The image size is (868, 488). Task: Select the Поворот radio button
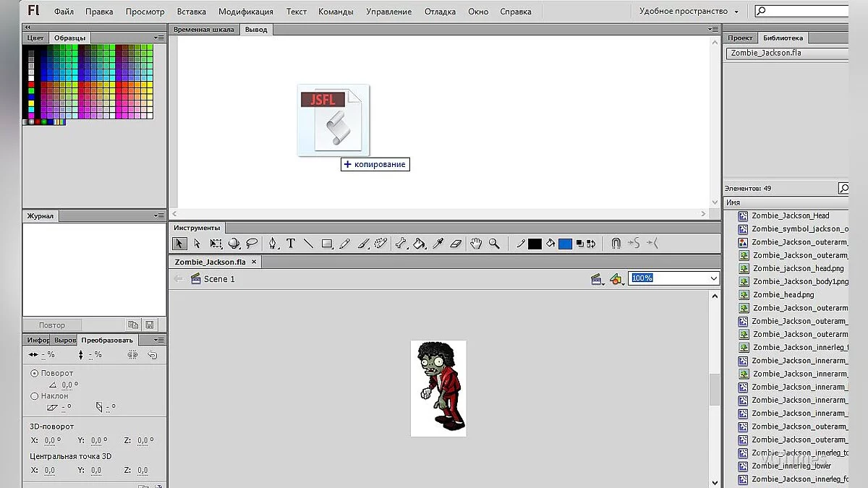click(35, 373)
